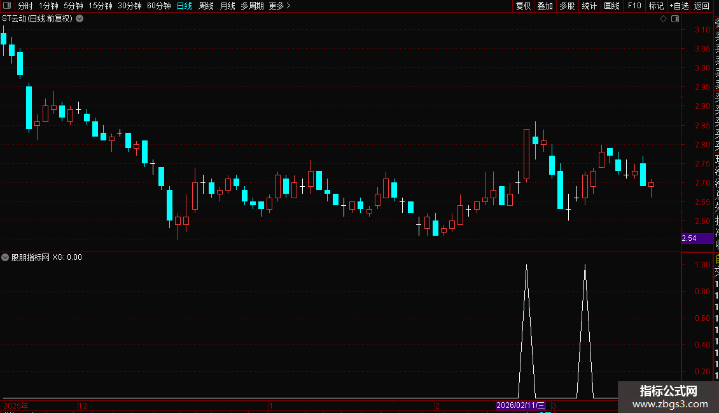Image resolution: width=719 pixels, height=413 pixels.
Task: Open the 多股 multi-stock view
Action: [x=567, y=6]
